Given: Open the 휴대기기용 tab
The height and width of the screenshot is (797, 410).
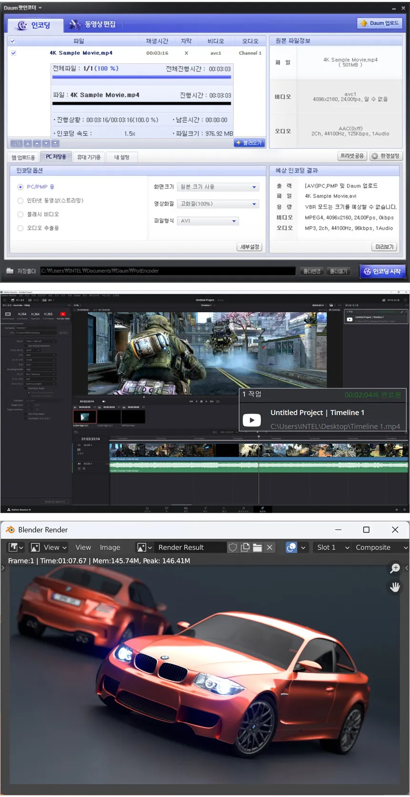Looking at the screenshot, I should point(89,157).
